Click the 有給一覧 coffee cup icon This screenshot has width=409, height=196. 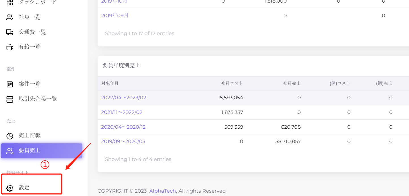tap(10, 47)
